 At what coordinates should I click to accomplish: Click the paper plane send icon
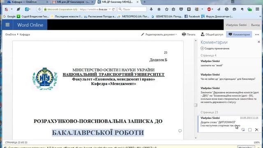219,9
